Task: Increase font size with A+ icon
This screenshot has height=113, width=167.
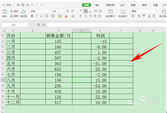Action: click(68, 11)
